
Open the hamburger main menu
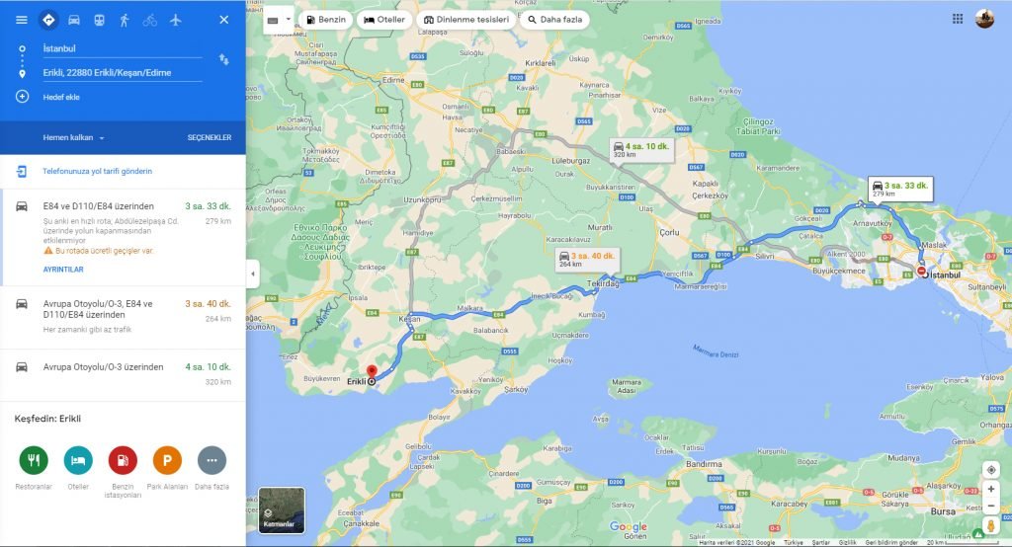click(22, 20)
